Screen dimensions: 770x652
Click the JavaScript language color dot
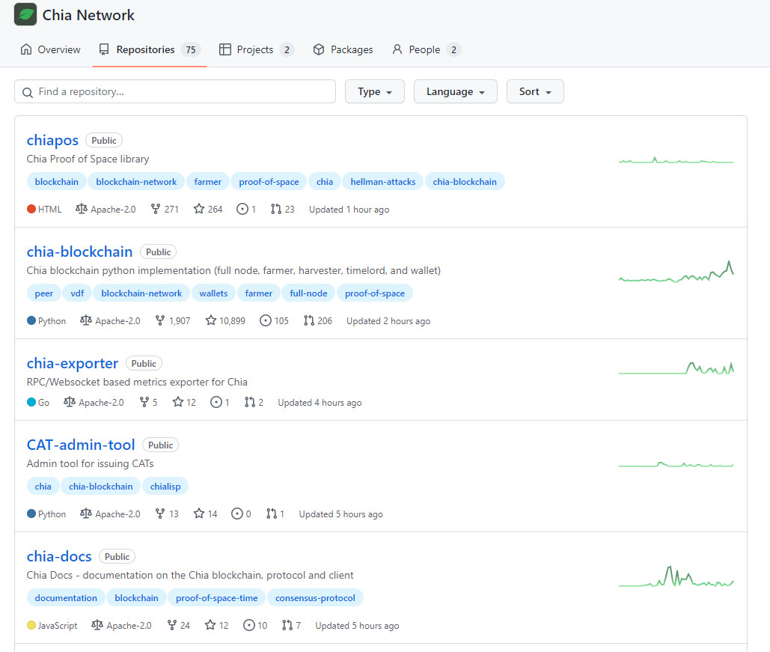31,626
